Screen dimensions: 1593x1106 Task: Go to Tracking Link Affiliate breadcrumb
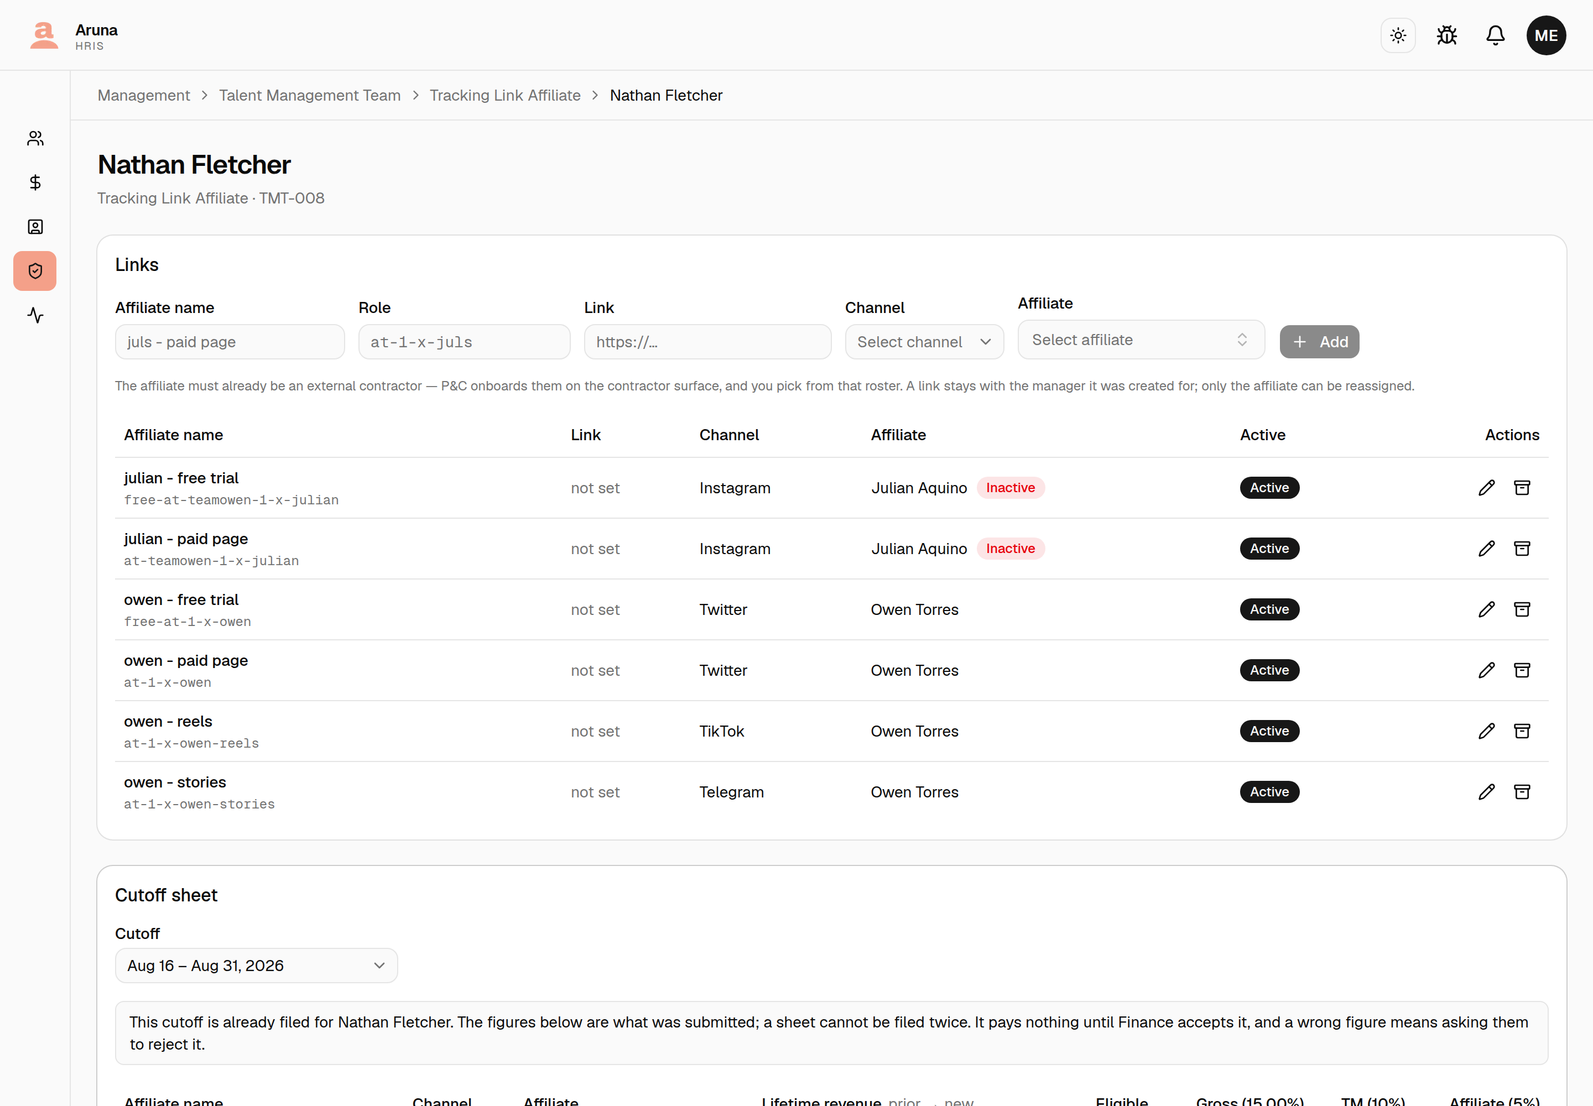pos(504,95)
